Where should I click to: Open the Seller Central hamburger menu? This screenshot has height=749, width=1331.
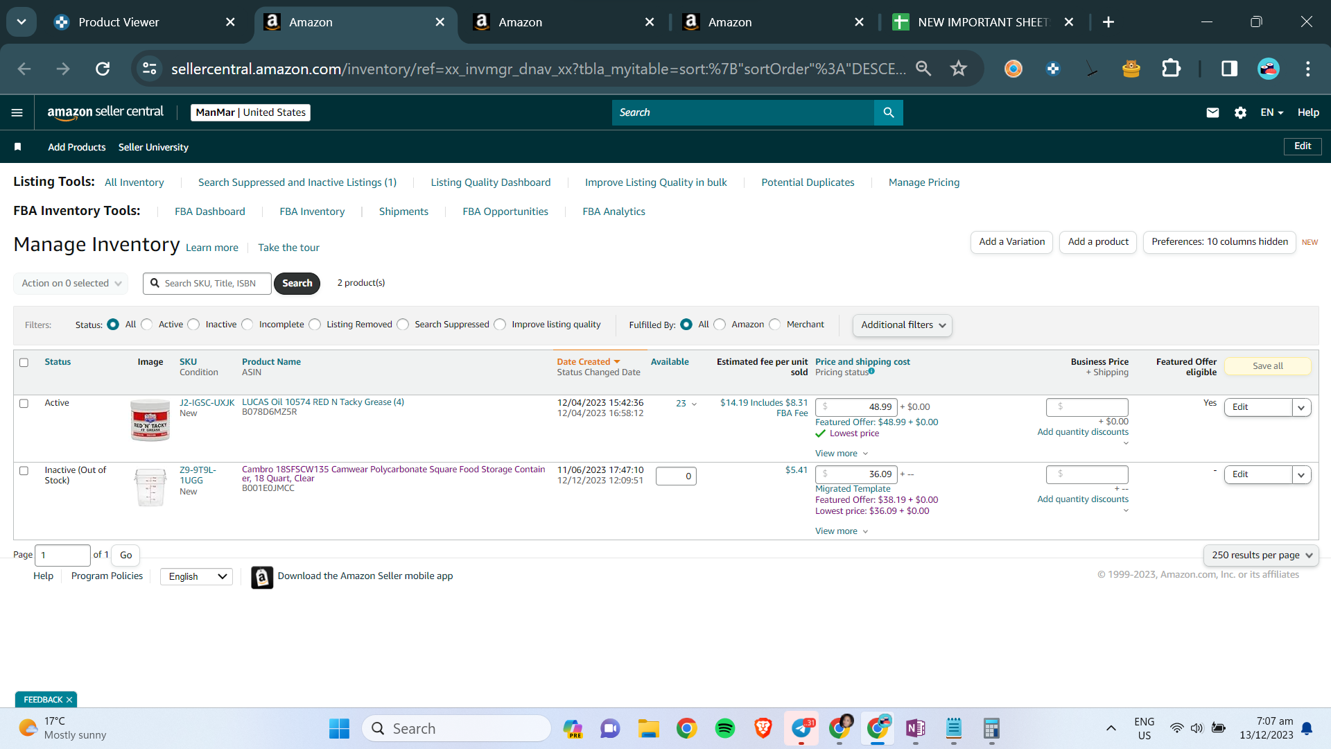click(17, 112)
